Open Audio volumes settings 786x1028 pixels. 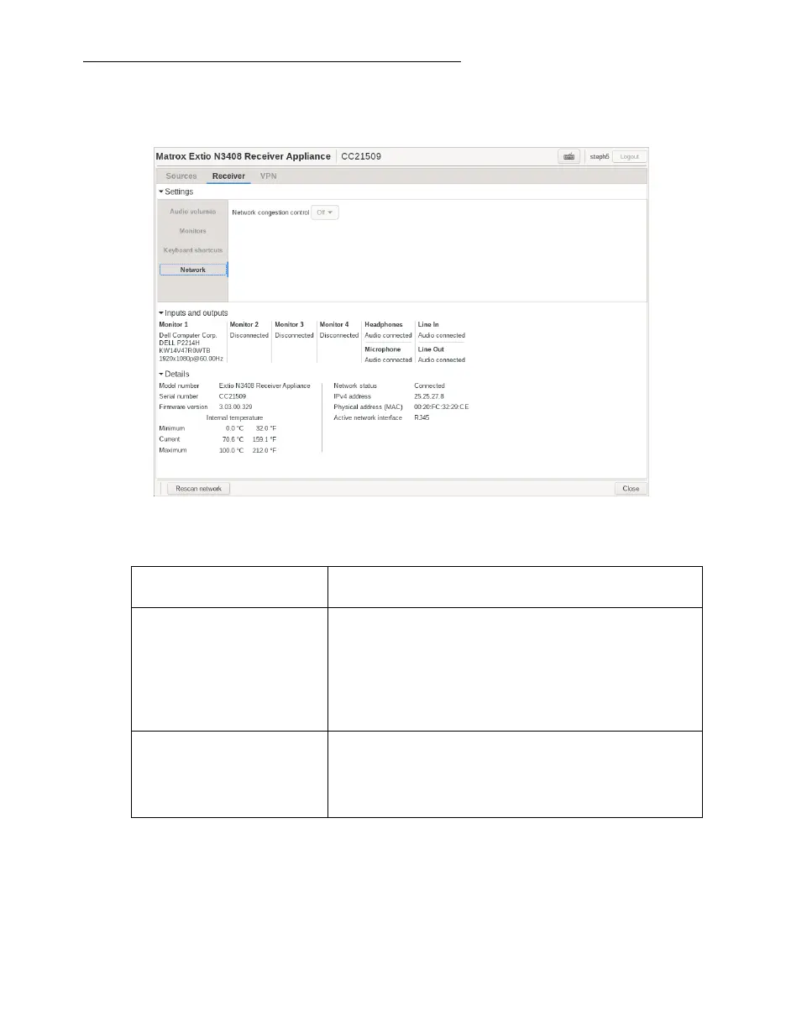click(193, 212)
